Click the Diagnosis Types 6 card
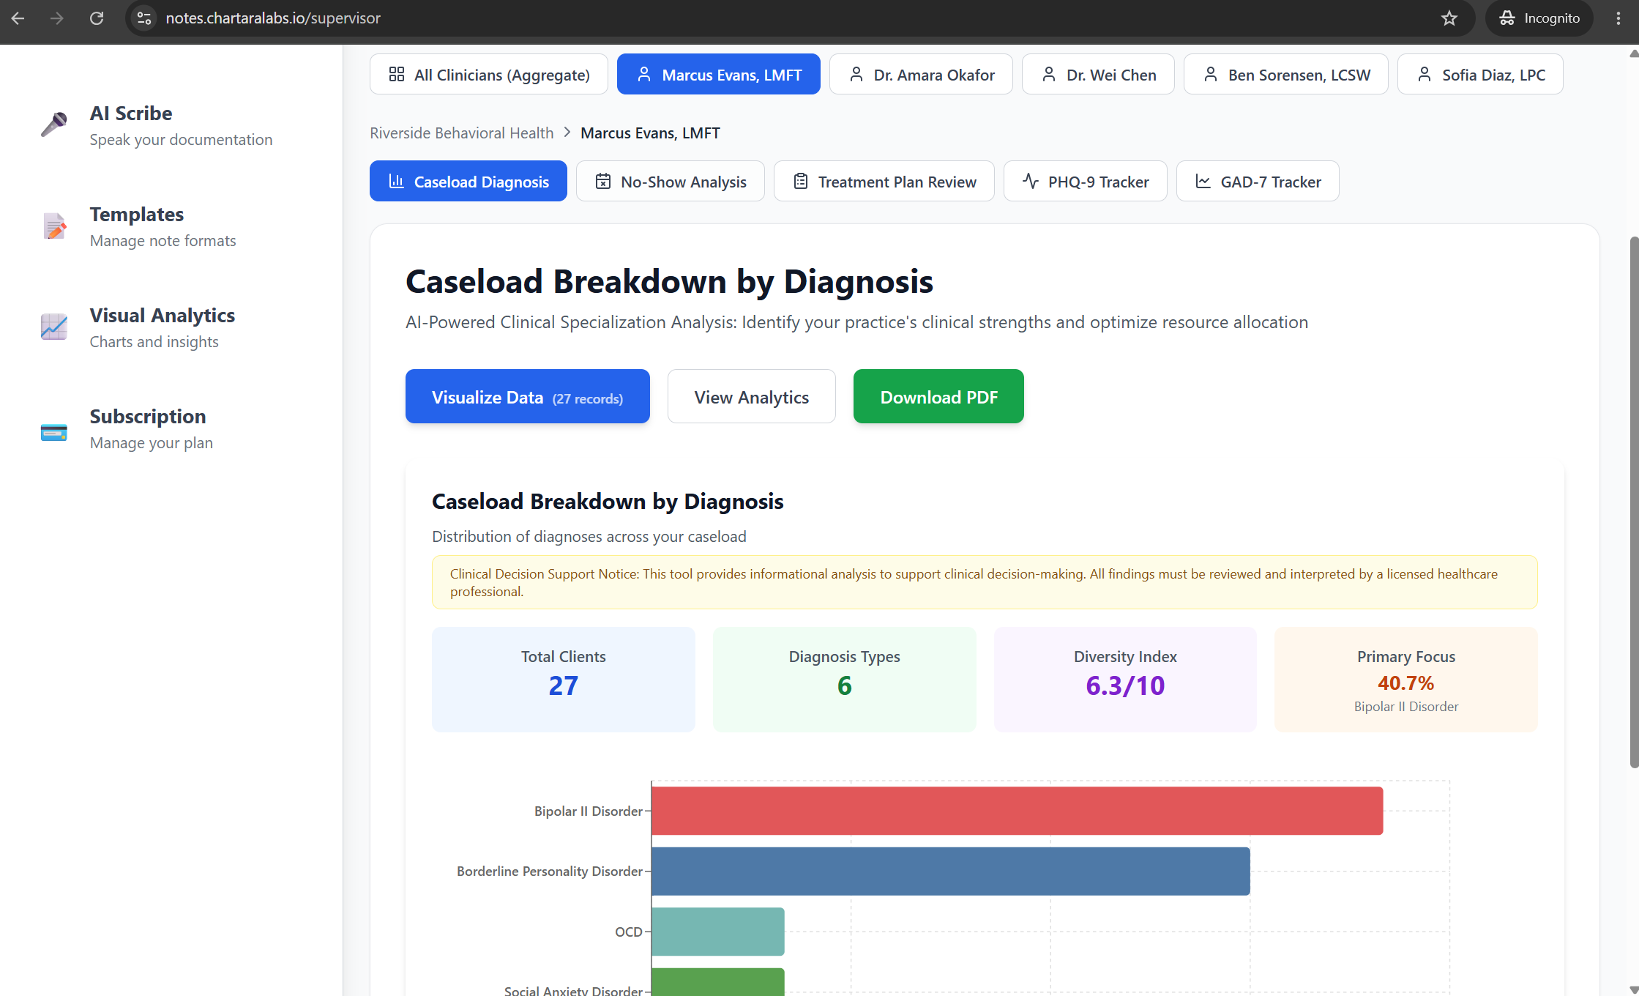 pyautogui.click(x=845, y=679)
